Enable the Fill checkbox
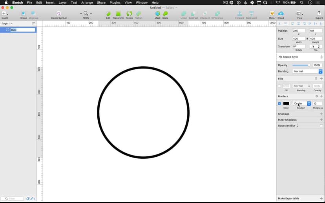Image resolution: width=325 pixels, height=203 pixels. (279, 86)
